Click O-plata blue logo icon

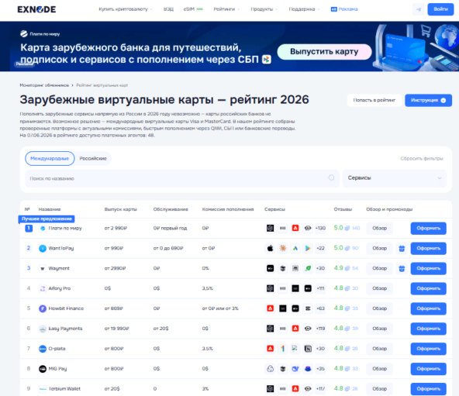pos(43,349)
